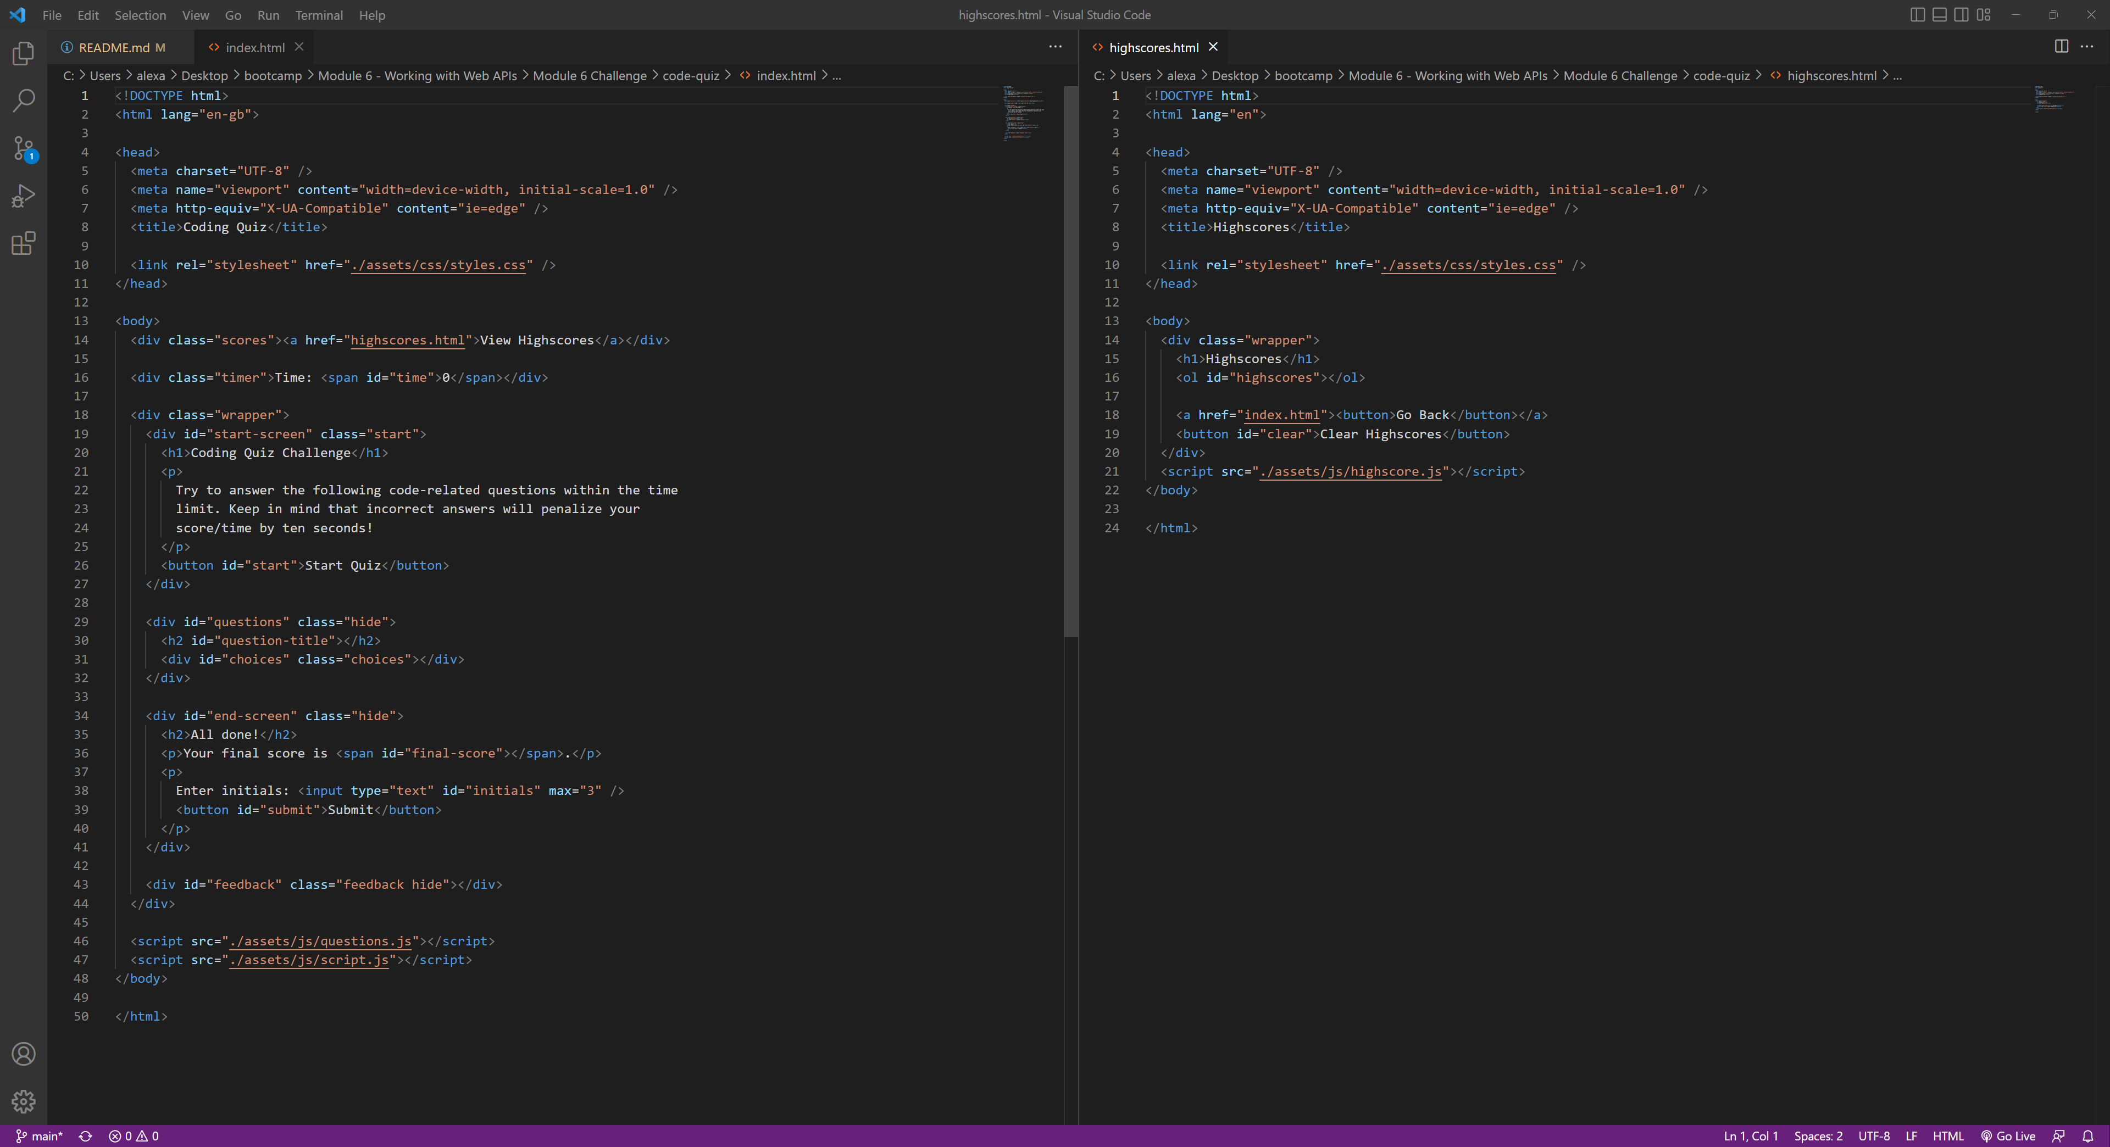Image resolution: width=2110 pixels, height=1147 pixels.
Task: Open the code-quiz breadcrumb dropdown
Action: point(692,75)
